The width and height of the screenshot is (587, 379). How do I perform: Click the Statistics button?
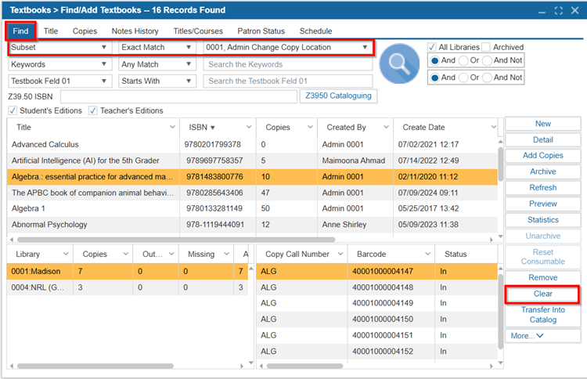pos(542,220)
